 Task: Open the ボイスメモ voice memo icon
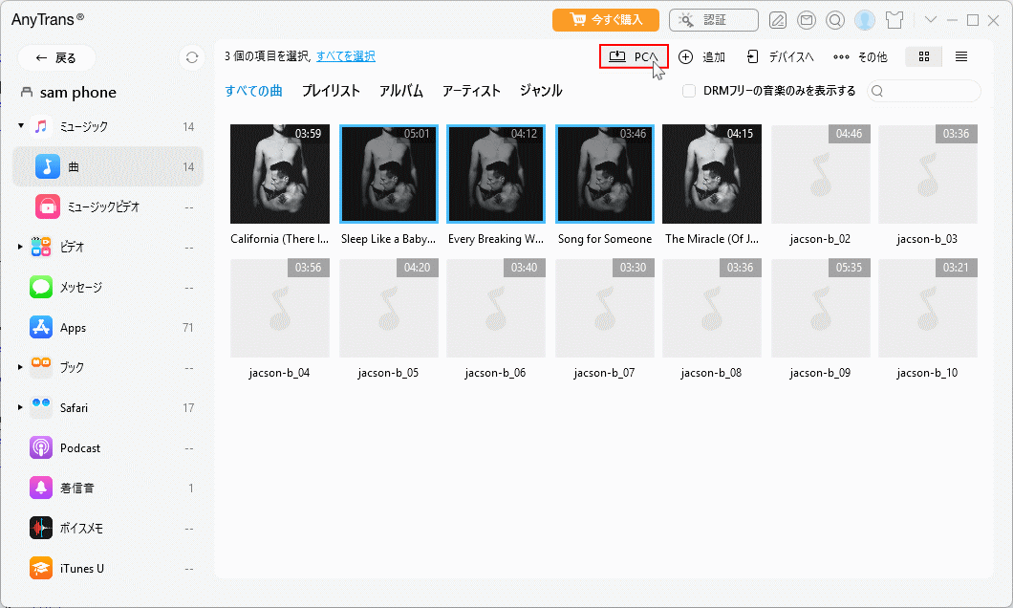click(41, 528)
